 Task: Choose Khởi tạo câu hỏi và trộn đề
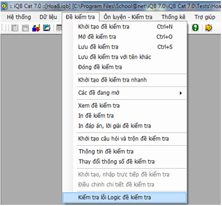(x=125, y=139)
